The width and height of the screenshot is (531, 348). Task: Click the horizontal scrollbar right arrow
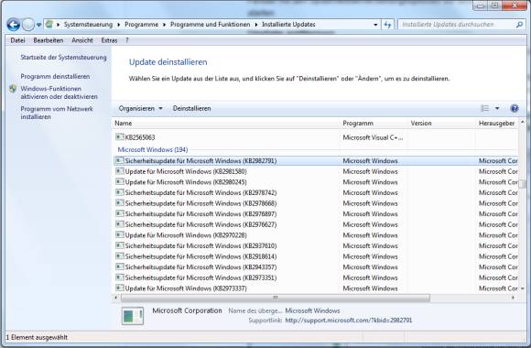514,298
